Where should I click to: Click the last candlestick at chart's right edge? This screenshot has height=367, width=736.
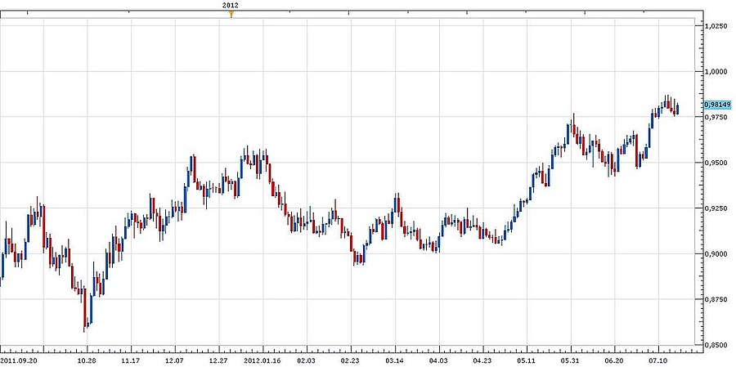tap(677, 109)
